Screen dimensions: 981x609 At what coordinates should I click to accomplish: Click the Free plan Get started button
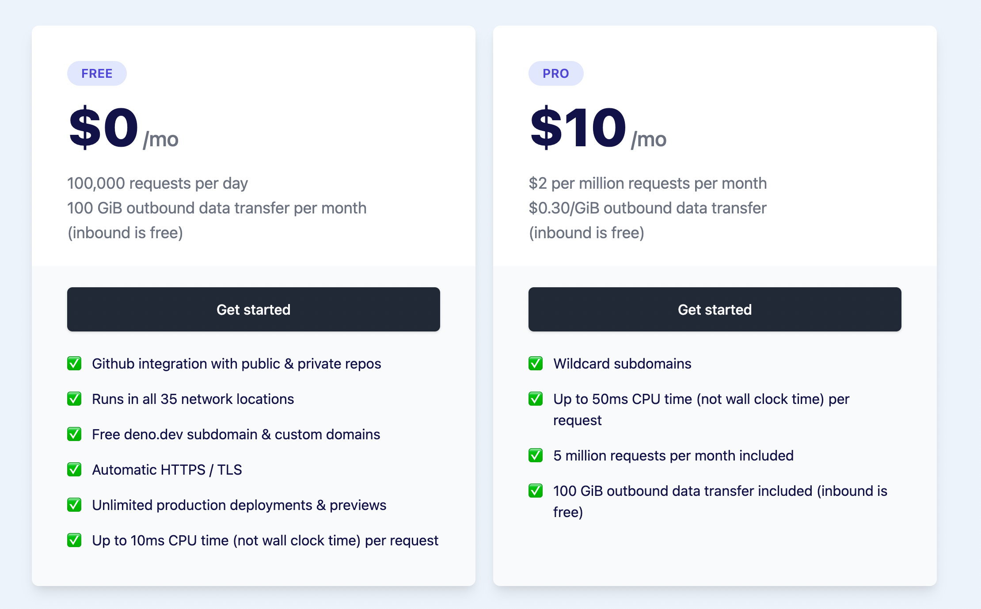coord(254,309)
